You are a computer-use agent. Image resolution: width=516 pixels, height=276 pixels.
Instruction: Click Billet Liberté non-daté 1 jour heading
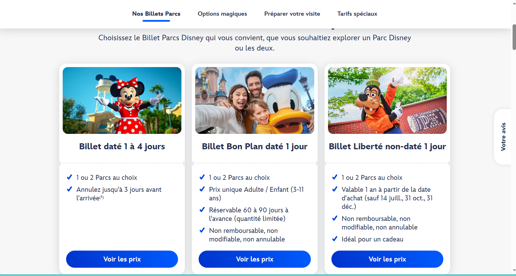tap(387, 146)
